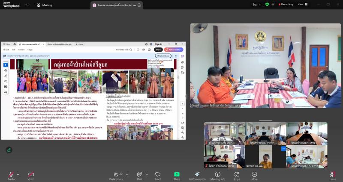The width and height of the screenshot is (343, 182).
Task: Select the Acrobat text box tool
Action: [6, 87]
